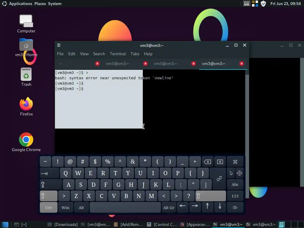Screen dimensions: 304x228
Task: Toggle the Win modifier key
Action: pos(66,208)
